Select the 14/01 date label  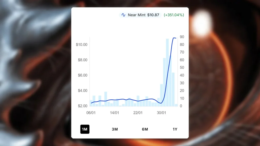tap(115, 113)
